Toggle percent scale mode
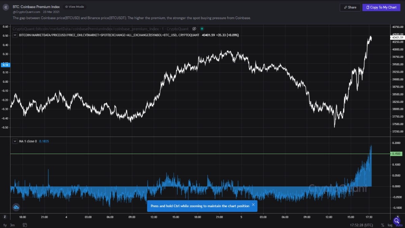The width and height of the screenshot is (405, 228). pos(382,225)
